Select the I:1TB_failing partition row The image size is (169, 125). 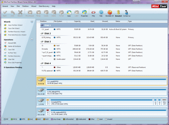tap(104, 37)
